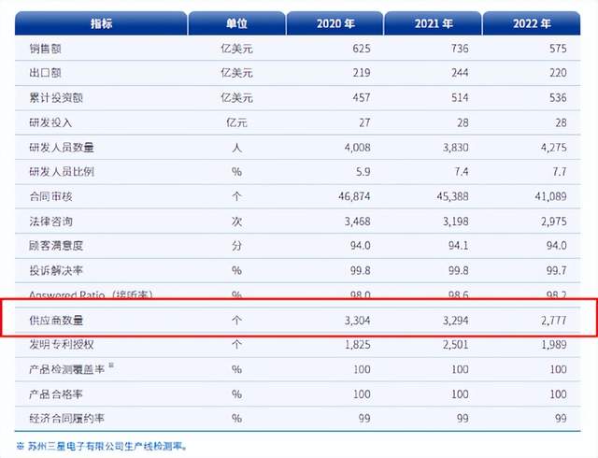Select the 供应商数量 row label
The width and height of the screenshot is (598, 458).
(56, 321)
